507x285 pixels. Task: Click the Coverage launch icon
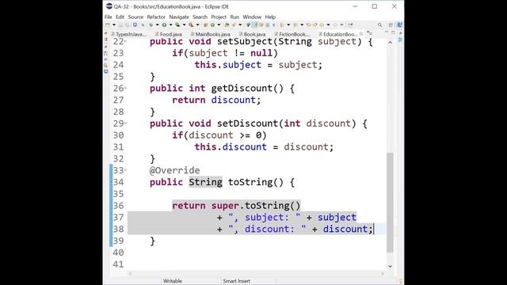[x=177, y=25]
